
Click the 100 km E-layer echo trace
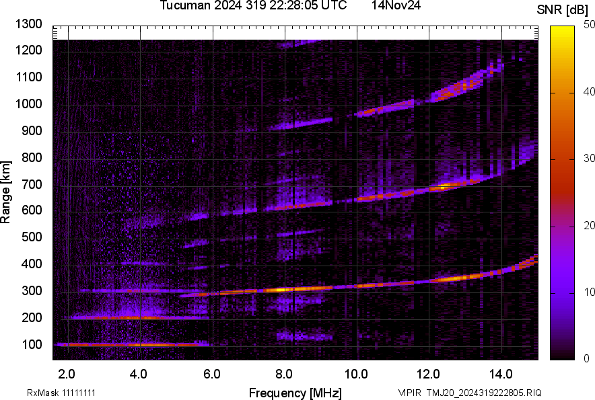pos(132,345)
